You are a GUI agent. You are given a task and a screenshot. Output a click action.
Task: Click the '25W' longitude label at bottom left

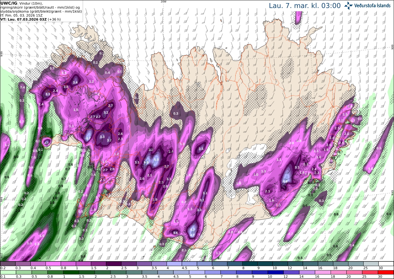[1, 255]
